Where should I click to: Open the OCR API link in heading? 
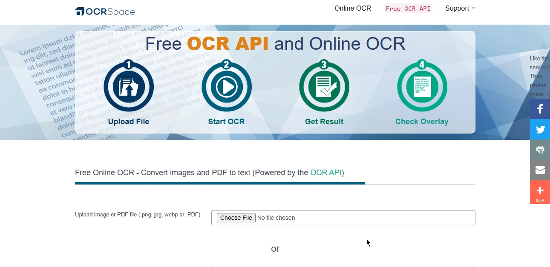point(325,173)
